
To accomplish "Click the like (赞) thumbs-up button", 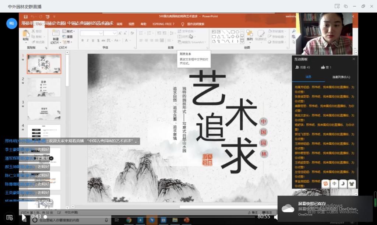I will coord(323,67).
